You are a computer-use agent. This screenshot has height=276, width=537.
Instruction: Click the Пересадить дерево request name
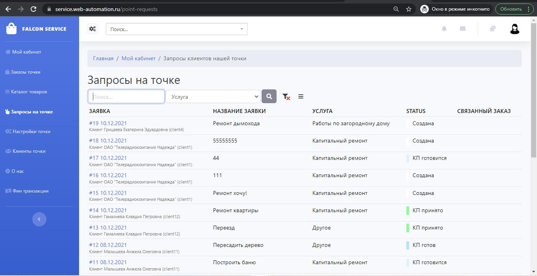238,245
